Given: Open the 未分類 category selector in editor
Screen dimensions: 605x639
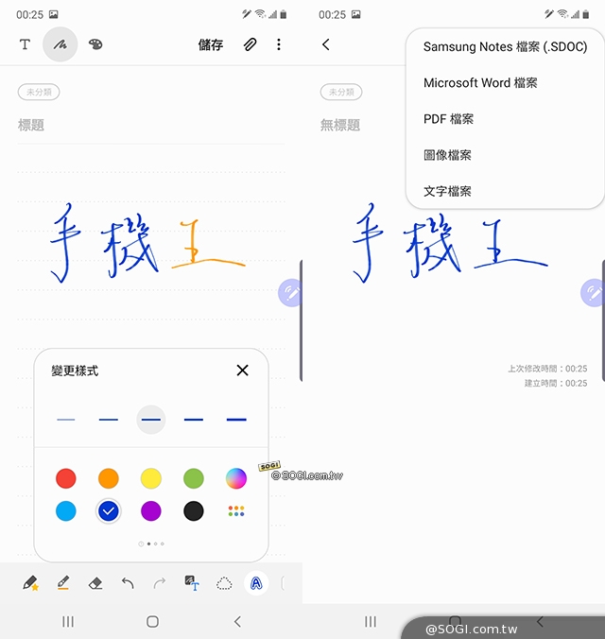Looking at the screenshot, I should (39, 92).
